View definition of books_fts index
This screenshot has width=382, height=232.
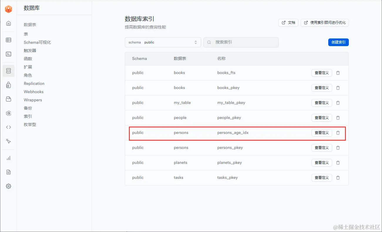click(322, 73)
